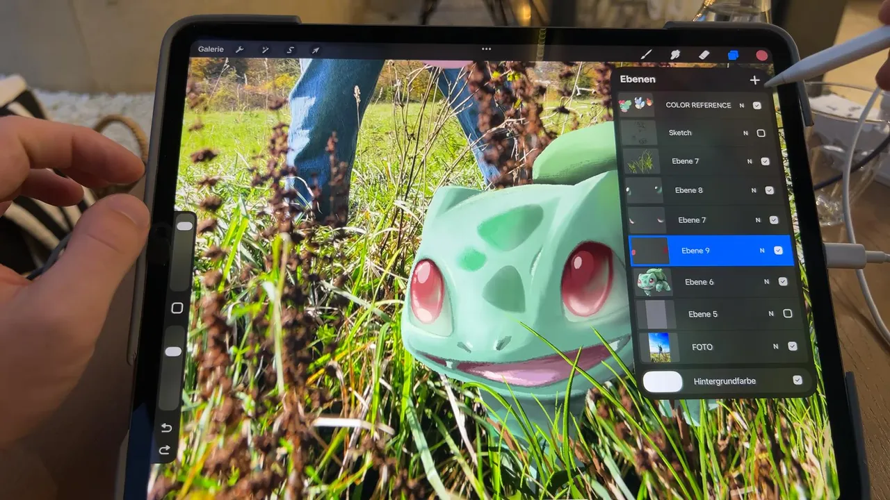This screenshot has height=500, width=890.
Task: Tap the undo arrow in the sidebar
Action: [x=165, y=427]
